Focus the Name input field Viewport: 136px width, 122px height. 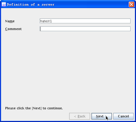(85, 21)
